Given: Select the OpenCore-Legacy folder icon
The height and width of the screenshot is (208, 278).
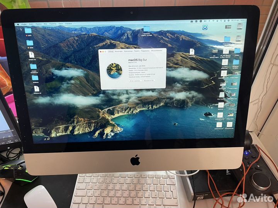Looking at the screenshot, I should 147,29.
